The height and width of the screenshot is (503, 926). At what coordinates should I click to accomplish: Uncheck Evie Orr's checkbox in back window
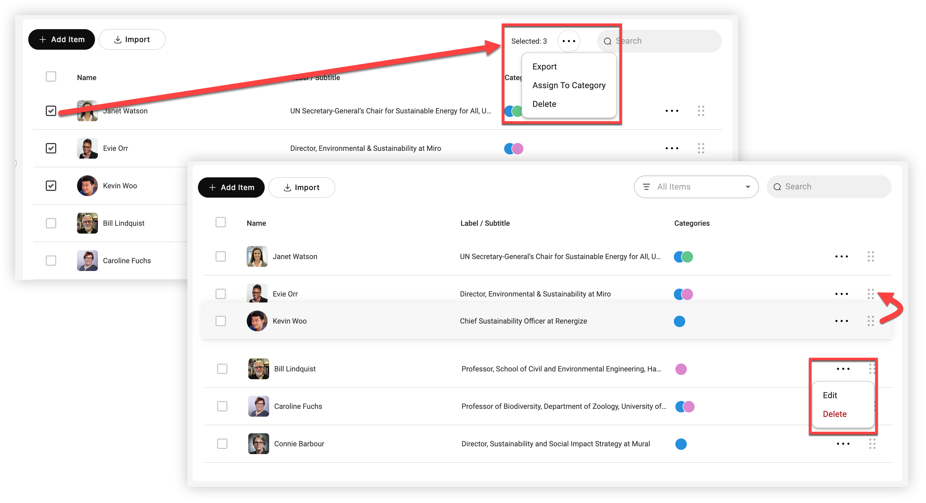[x=51, y=148]
